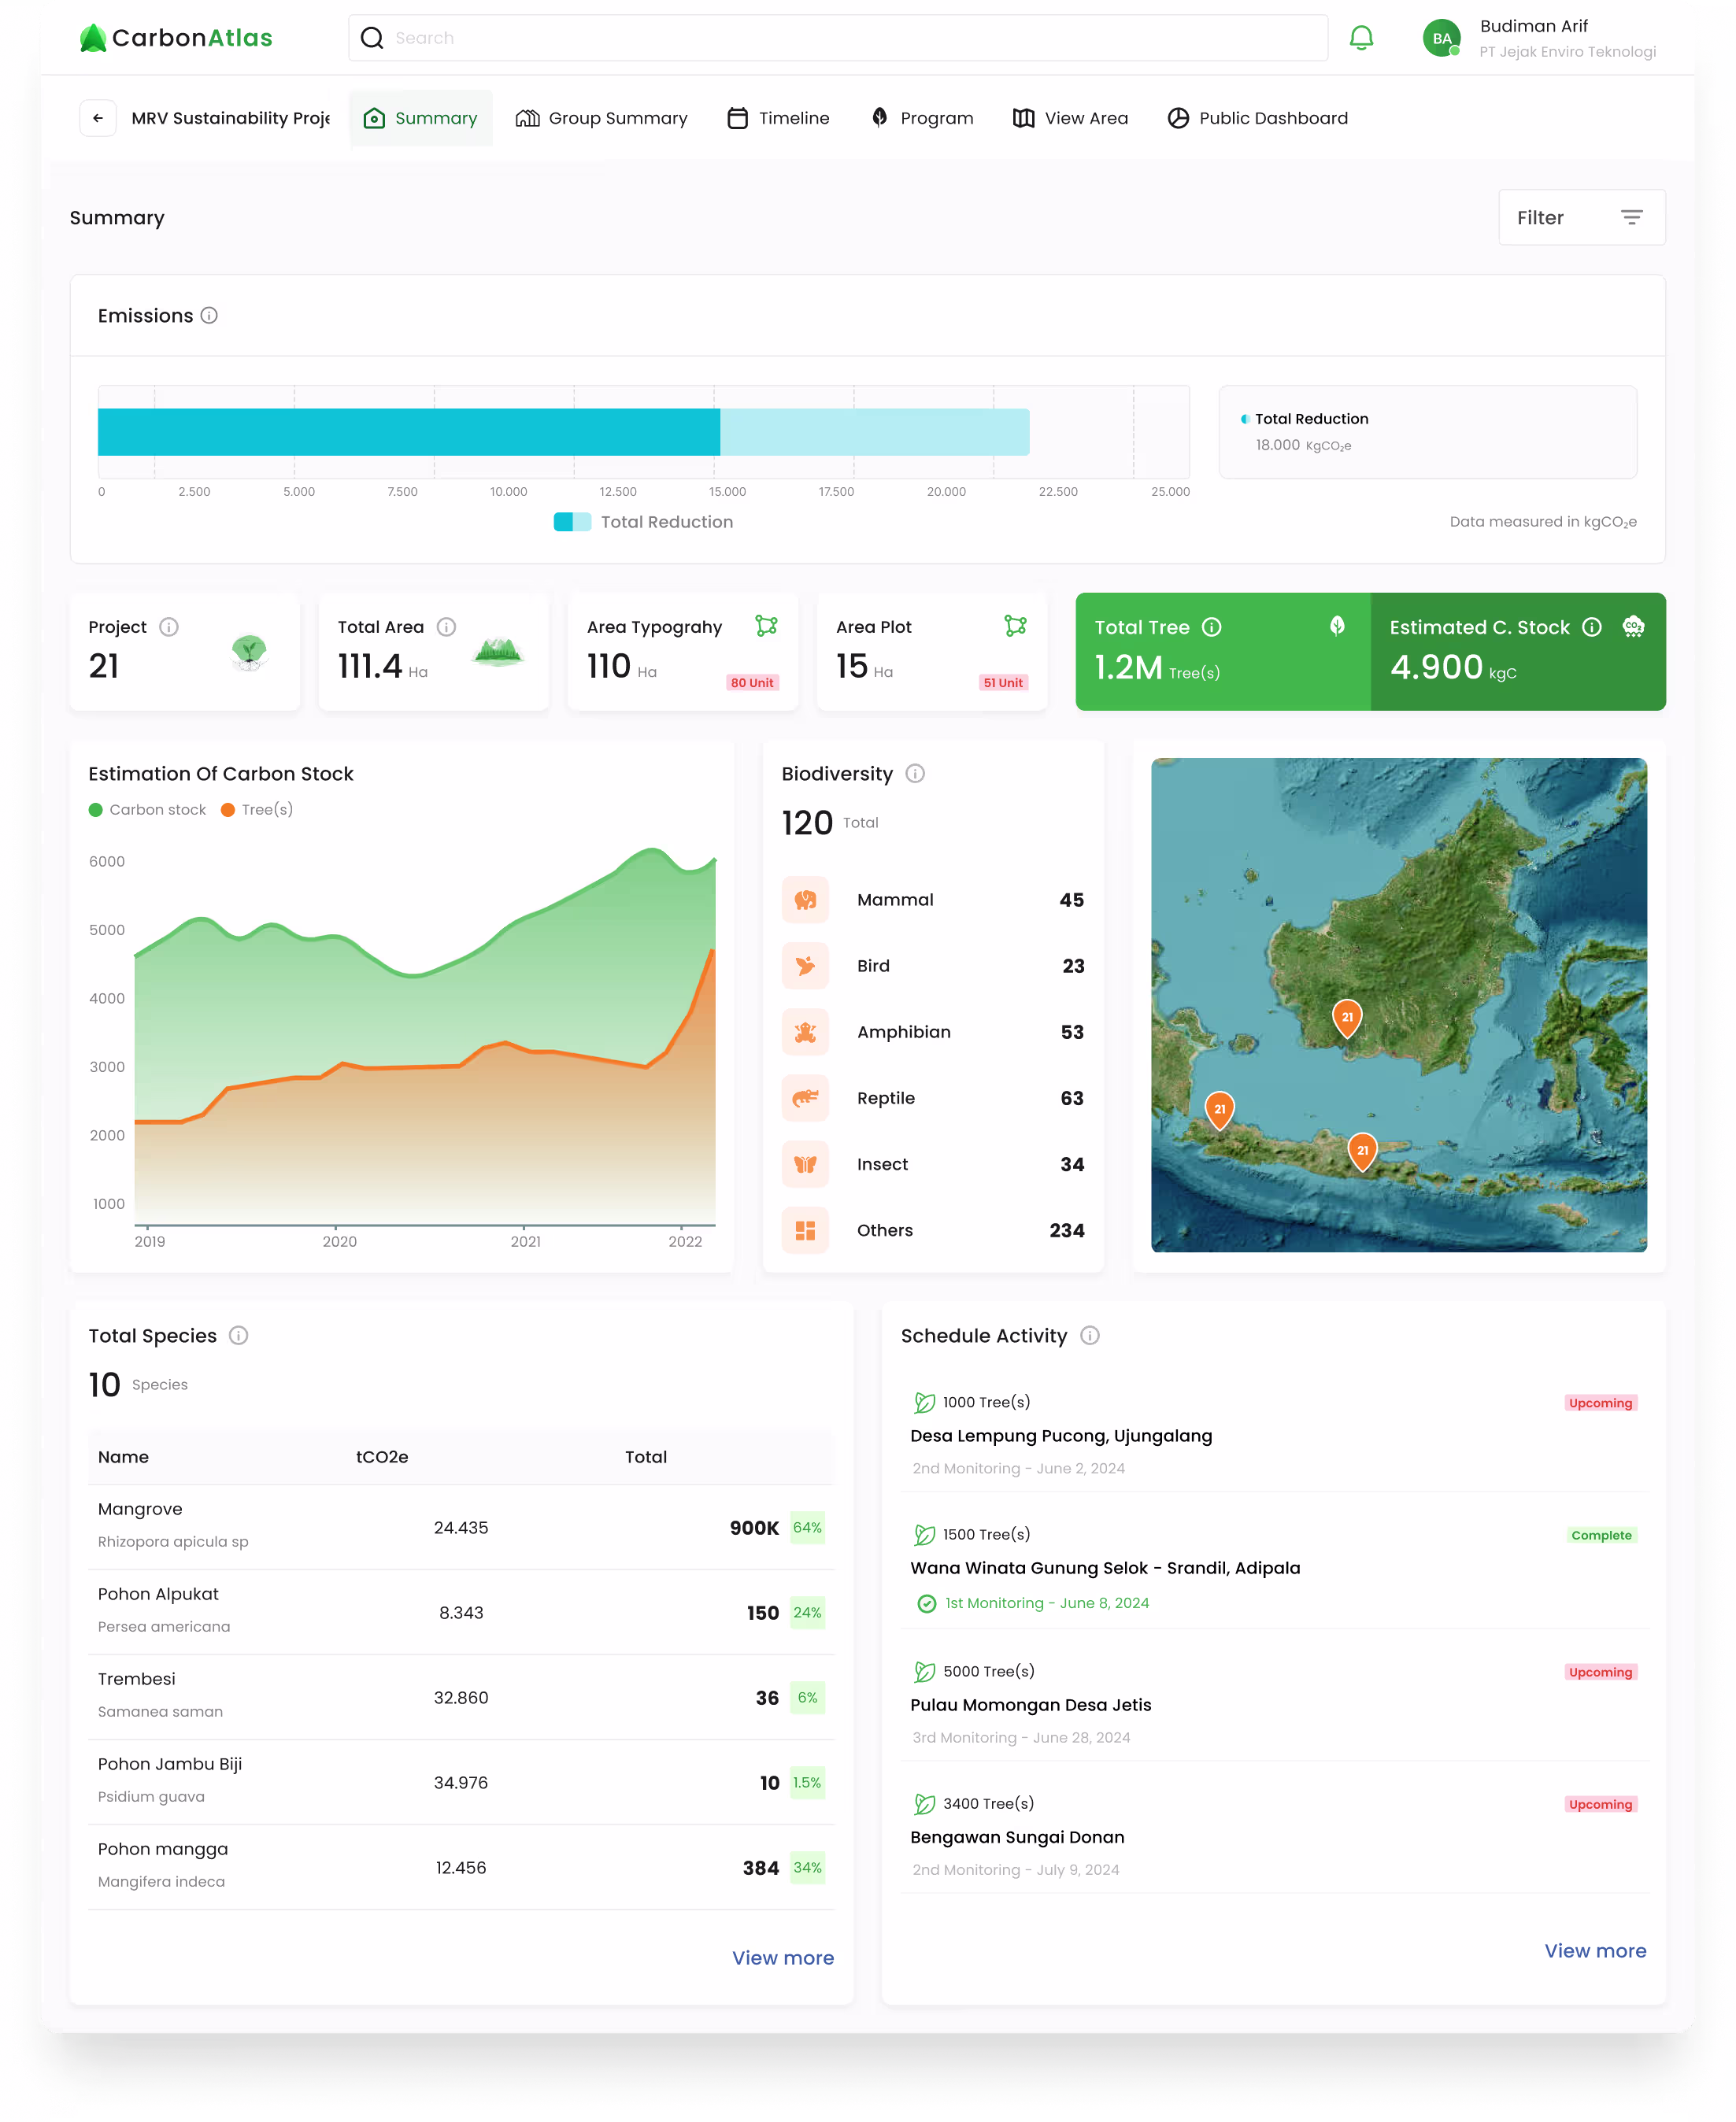
Task: Click the back arrow button
Action: [x=98, y=118]
